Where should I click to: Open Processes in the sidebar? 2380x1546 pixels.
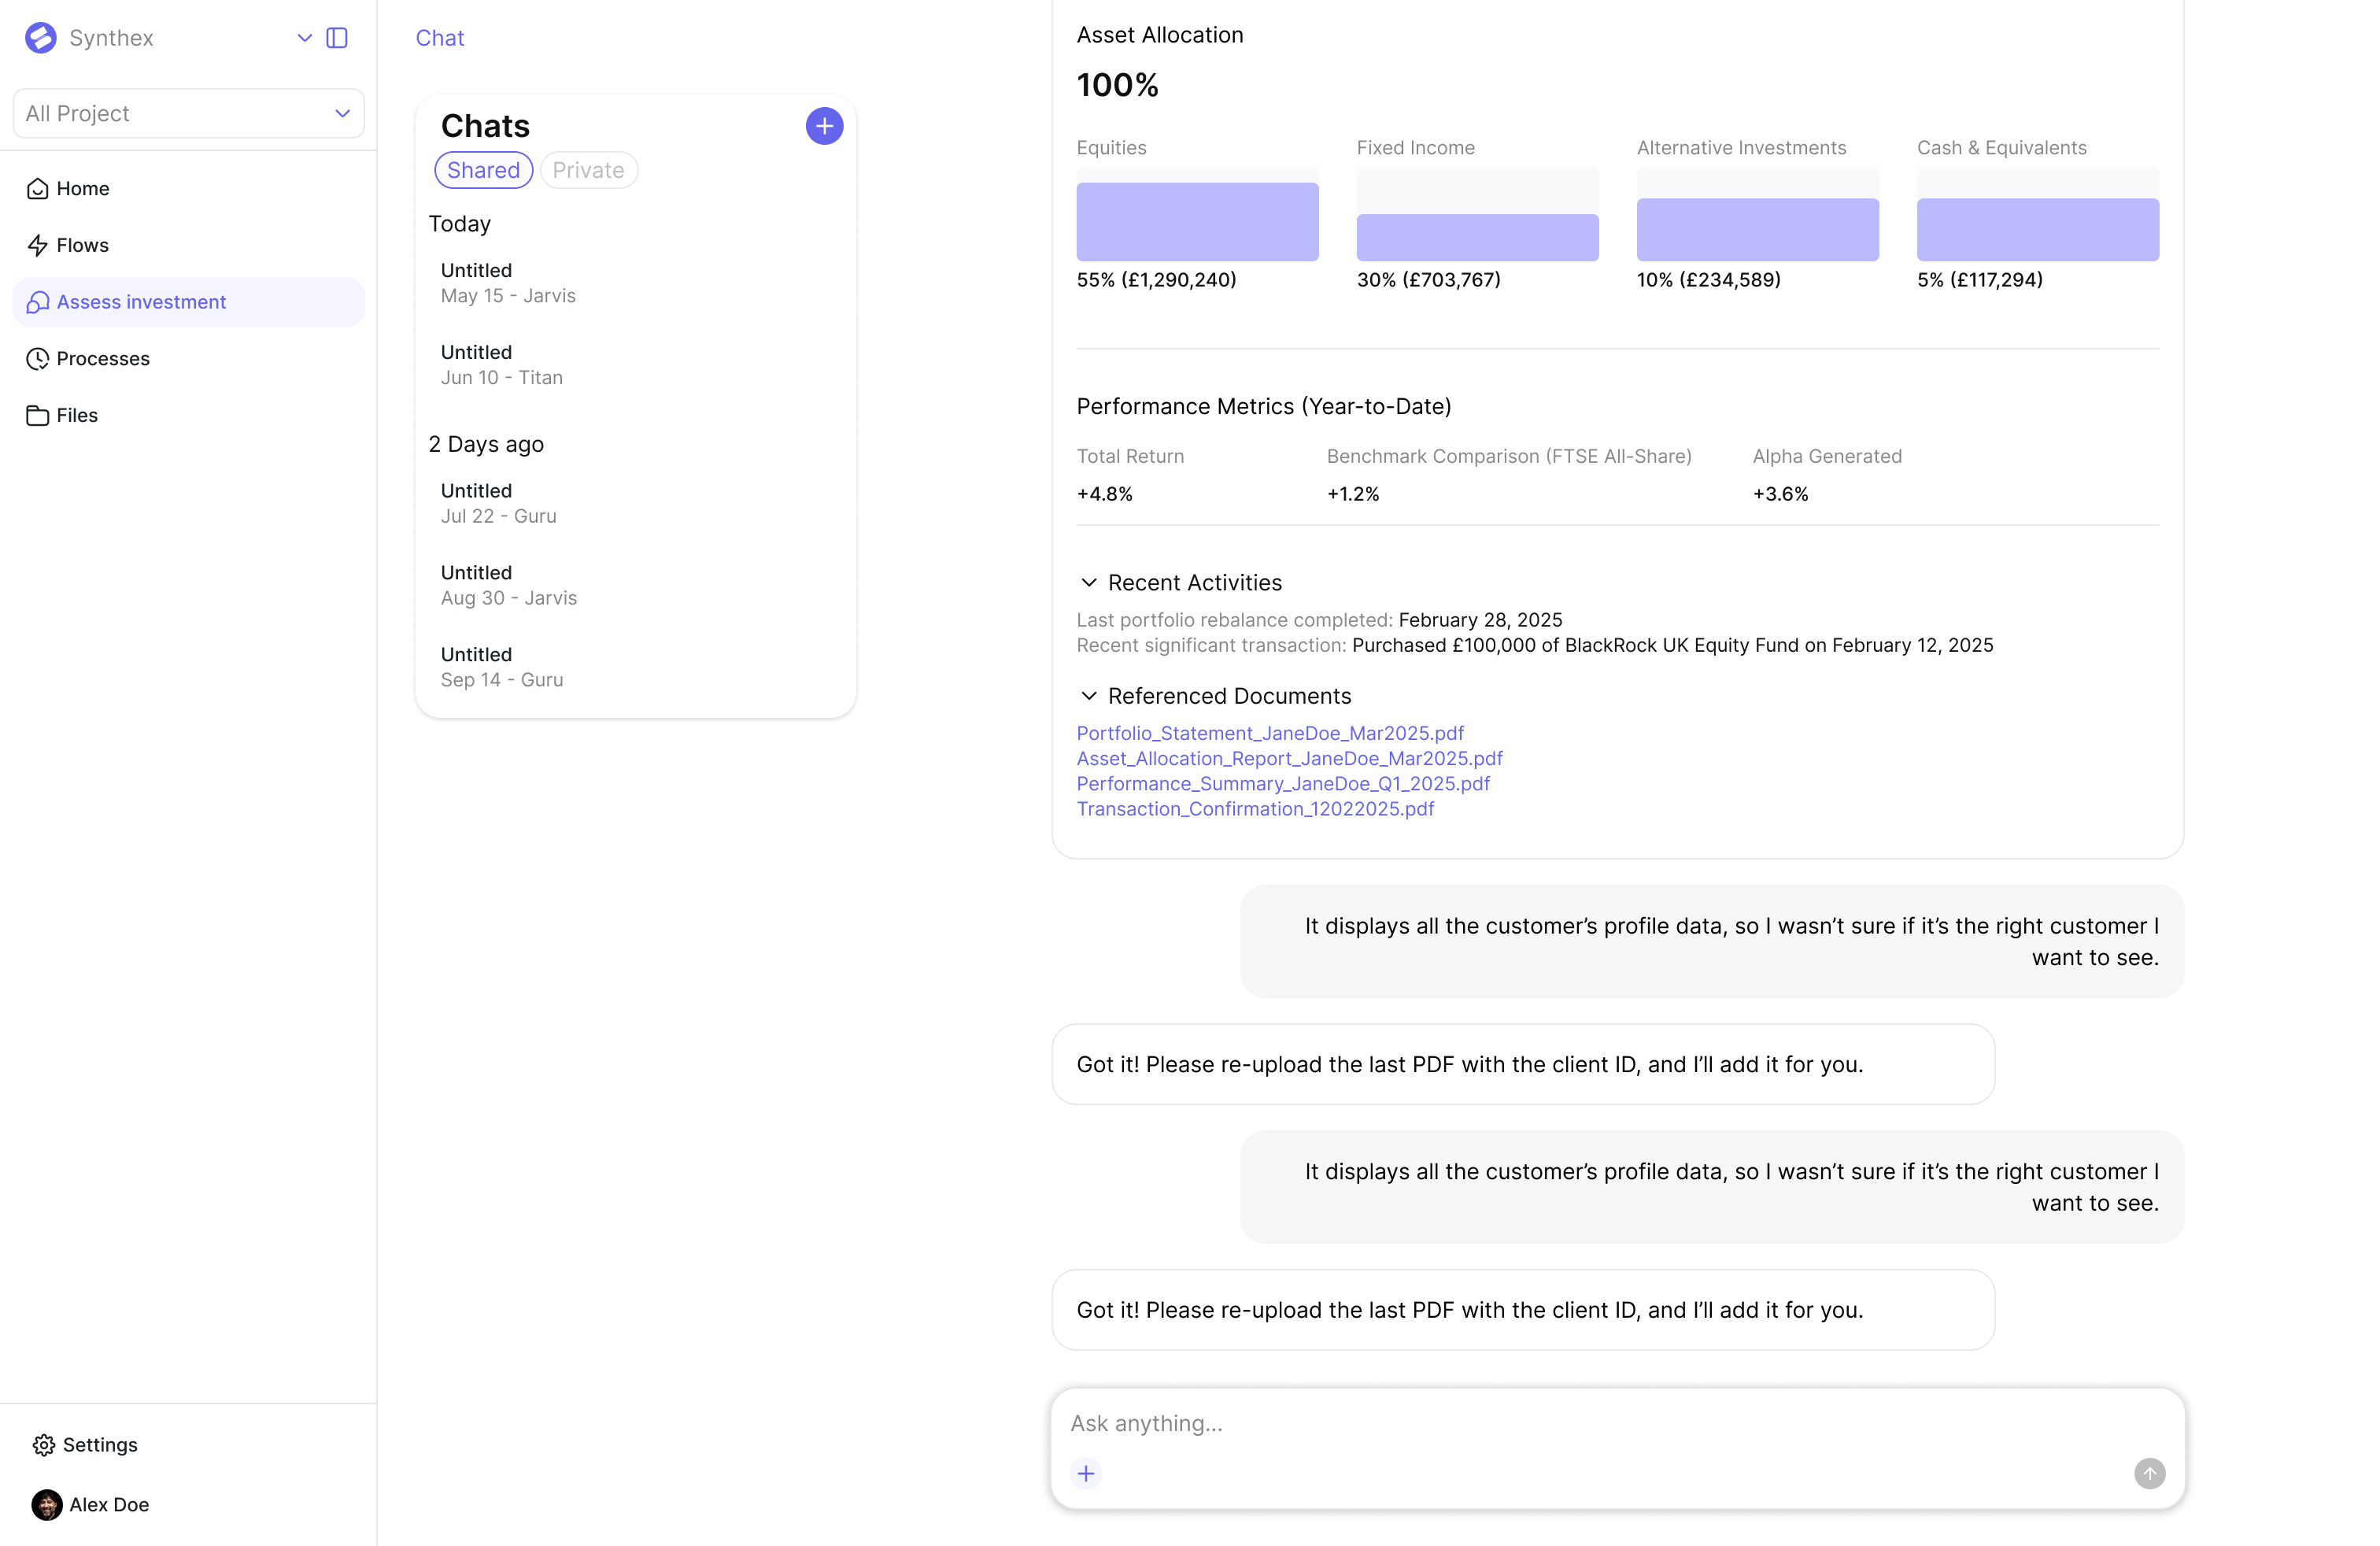(189, 358)
